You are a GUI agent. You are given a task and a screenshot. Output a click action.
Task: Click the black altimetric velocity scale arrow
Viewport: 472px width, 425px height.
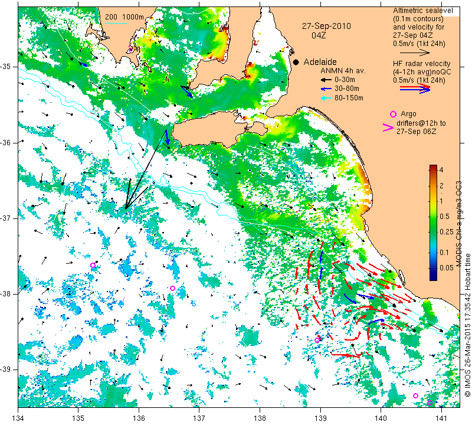[x=415, y=53]
